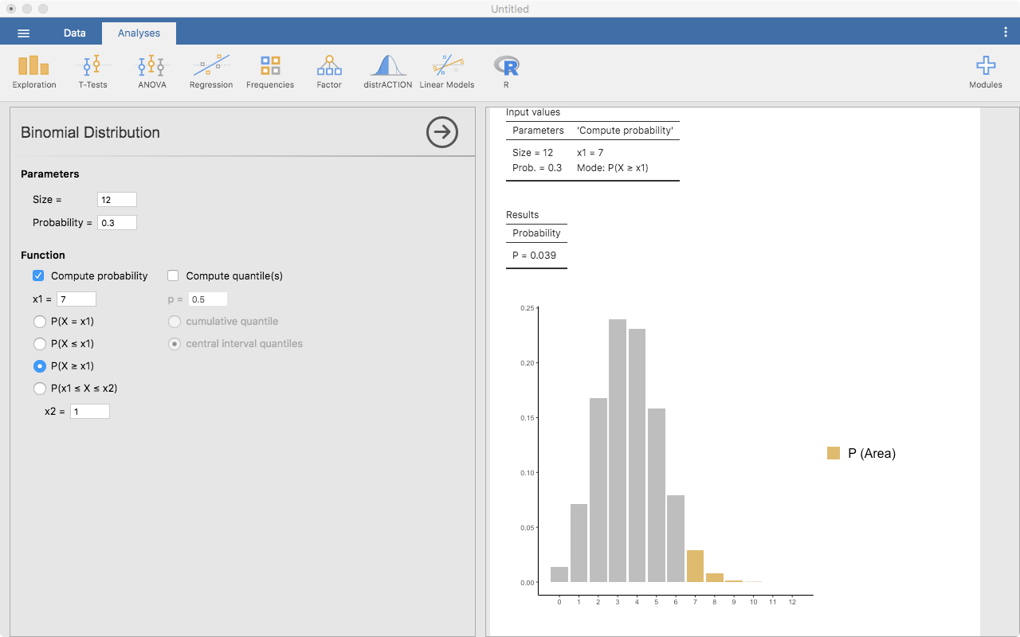Open the Exploration analyses menu
This screenshot has height=637, width=1020.
click(x=34, y=72)
